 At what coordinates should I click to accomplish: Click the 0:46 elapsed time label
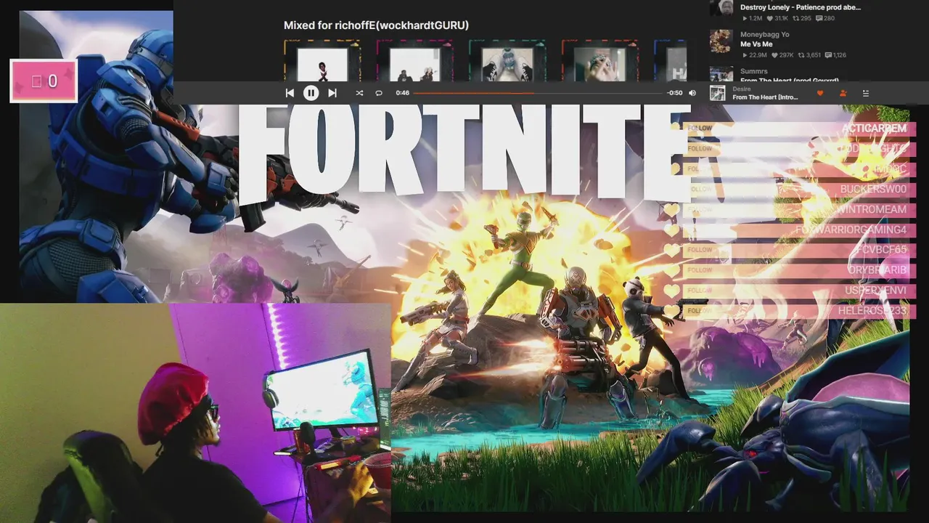[x=403, y=93]
